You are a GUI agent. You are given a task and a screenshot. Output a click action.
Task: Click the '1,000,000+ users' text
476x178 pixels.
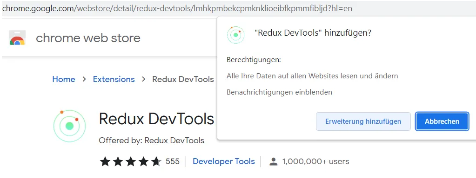click(x=315, y=162)
